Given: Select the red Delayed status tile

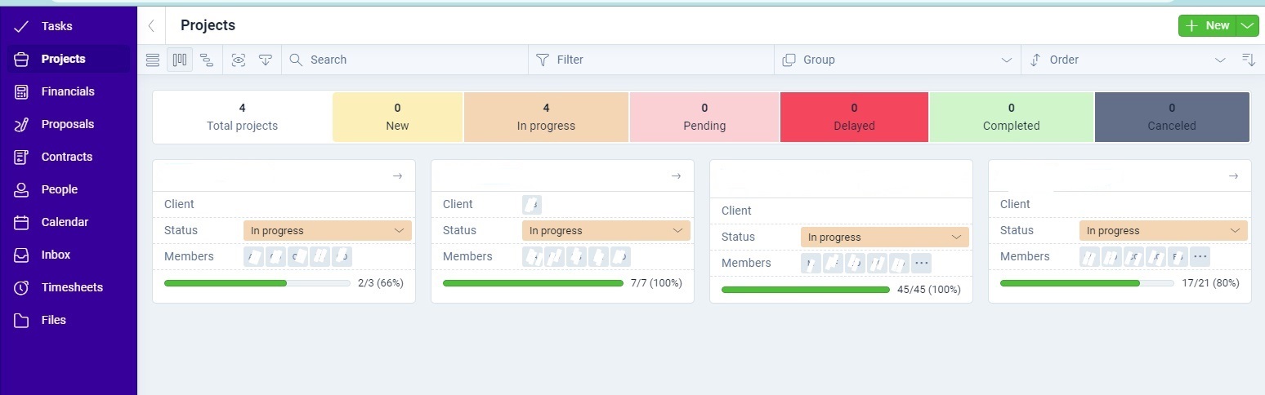Looking at the screenshot, I should point(854,118).
